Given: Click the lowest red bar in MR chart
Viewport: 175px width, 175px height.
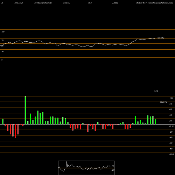Looking at the screenshot, I should pyautogui.click(x=15, y=131).
